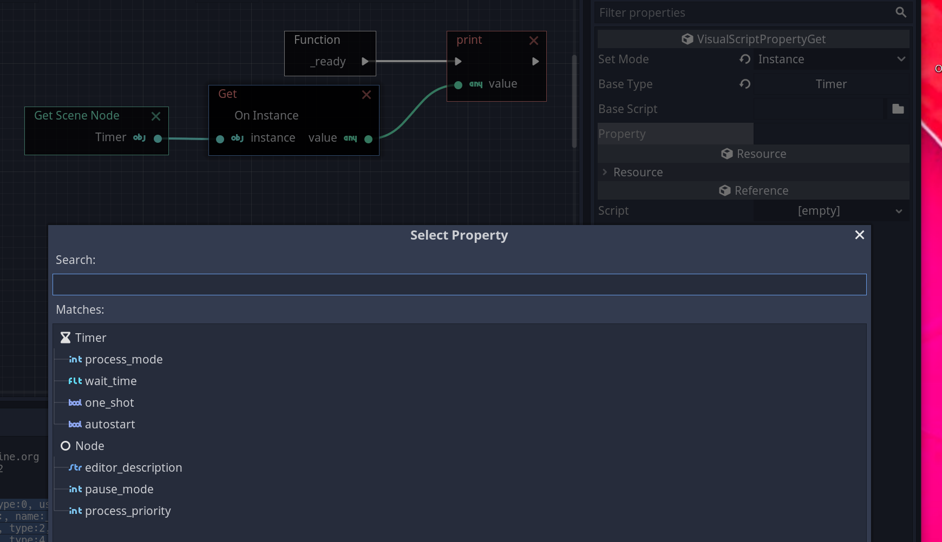
Task: Click the hourglass icon beside Timer
Action: [x=66, y=337]
